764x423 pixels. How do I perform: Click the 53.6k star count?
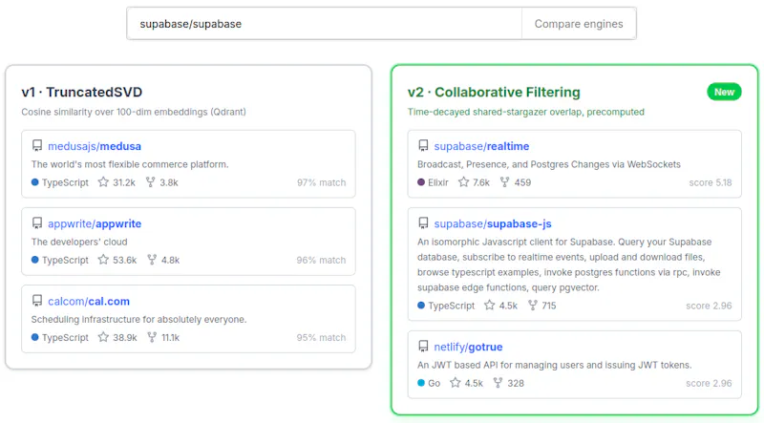(125, 261)
